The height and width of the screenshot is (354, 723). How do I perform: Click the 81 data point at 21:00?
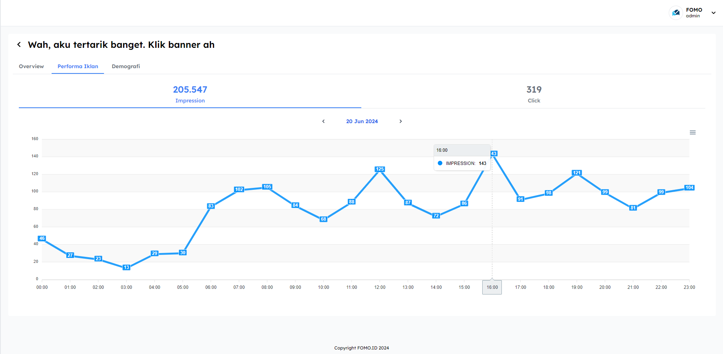(x=633, y=208)
